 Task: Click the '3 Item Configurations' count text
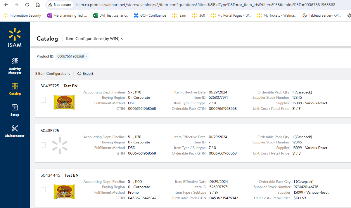tap(53, 74)
